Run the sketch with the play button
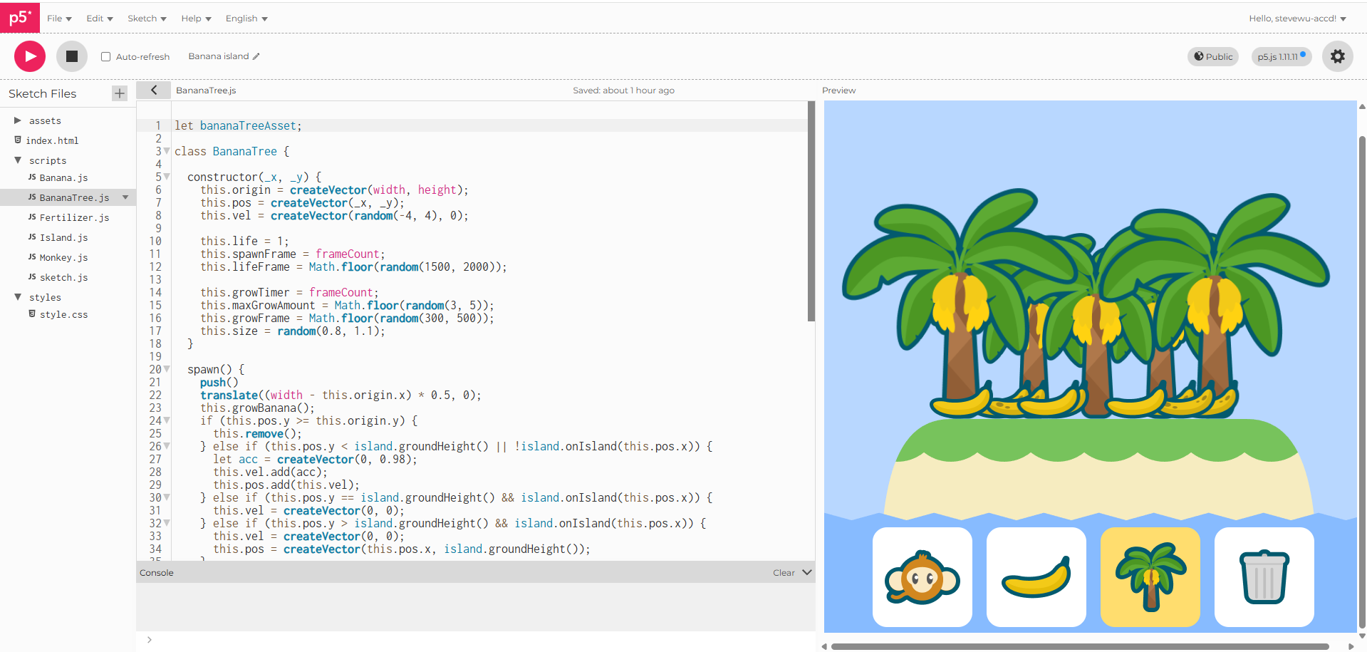1367x652 pixels. (29, 56)
